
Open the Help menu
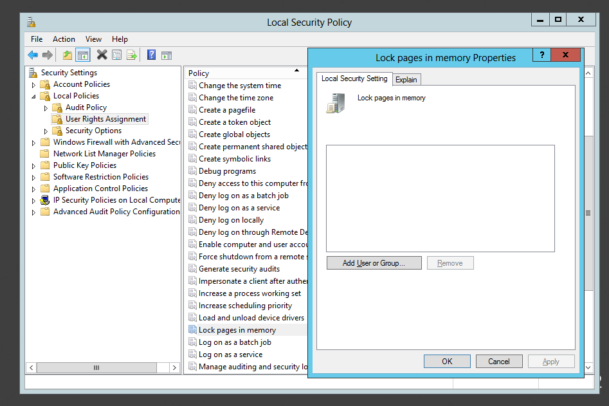[120, 39]
